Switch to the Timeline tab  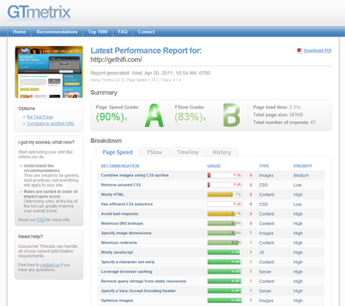(x=188, y=152)
